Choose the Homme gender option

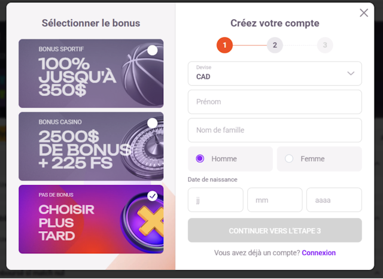pos(200,159)
